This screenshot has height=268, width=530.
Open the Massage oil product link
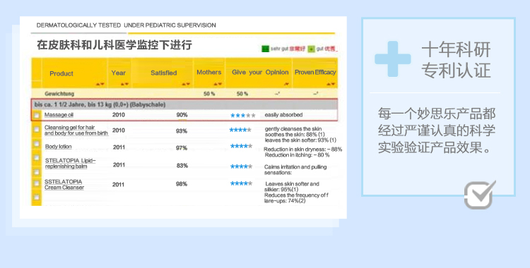pyautogui.click(x=59, y=115)
